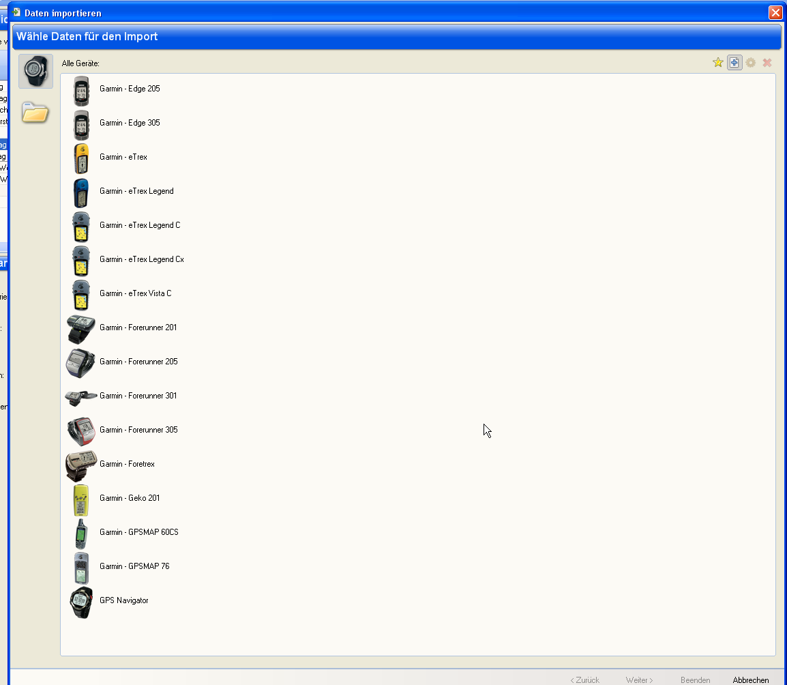Select Garmin - Edge 305 in list
The width and height of the screenshot is (787, 685).
tap(130, 123)
